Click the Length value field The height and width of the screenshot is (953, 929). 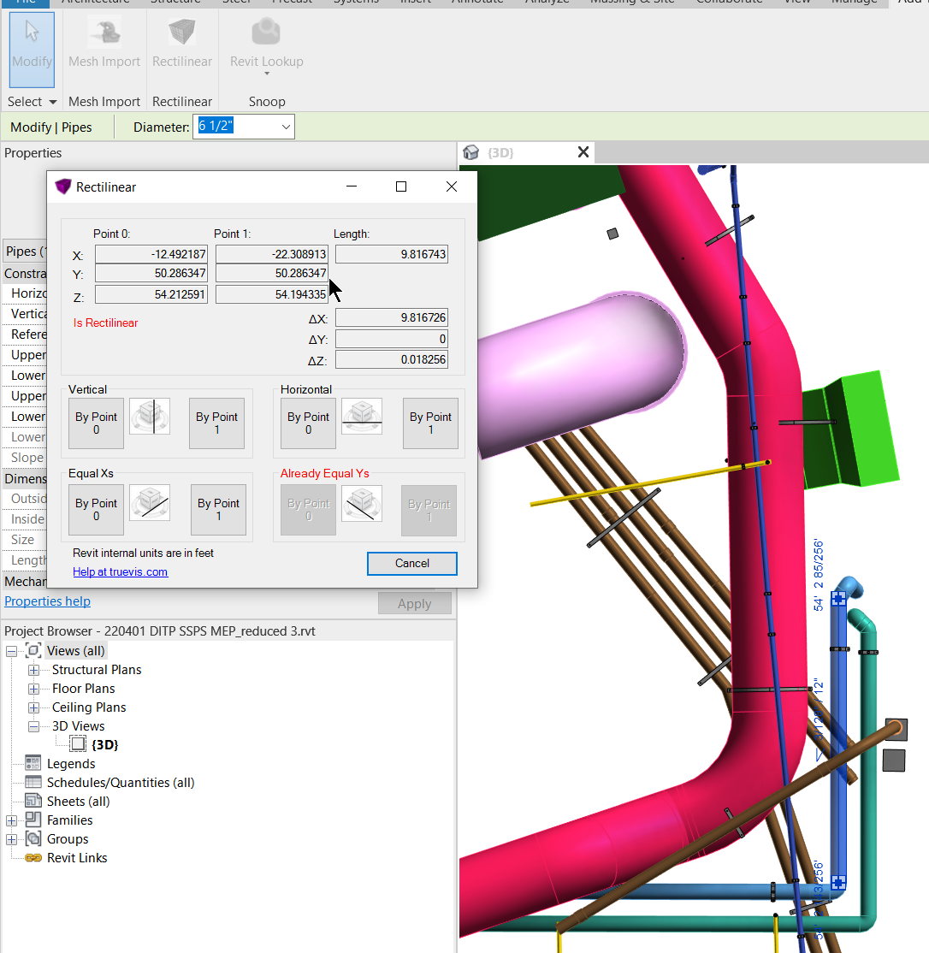391,254
